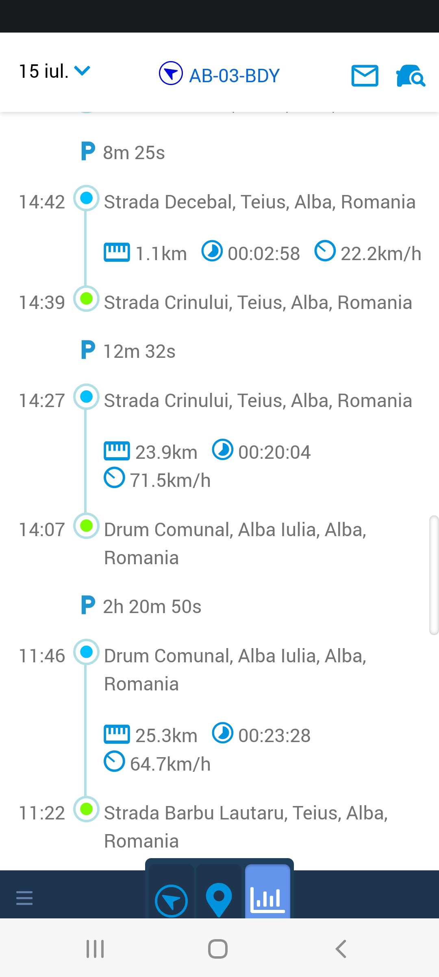Tap the navigation arrow beside AB-03-BDY
The image size is (439, 977).
tap(171, 73)
